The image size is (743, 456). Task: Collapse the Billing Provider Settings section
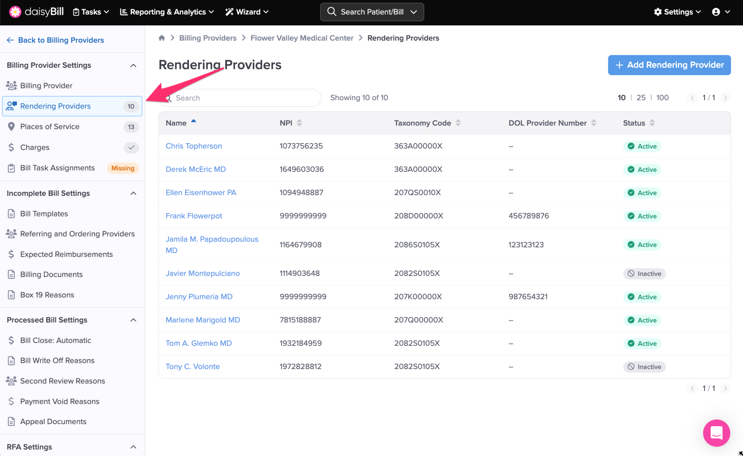tap(133, 65)
